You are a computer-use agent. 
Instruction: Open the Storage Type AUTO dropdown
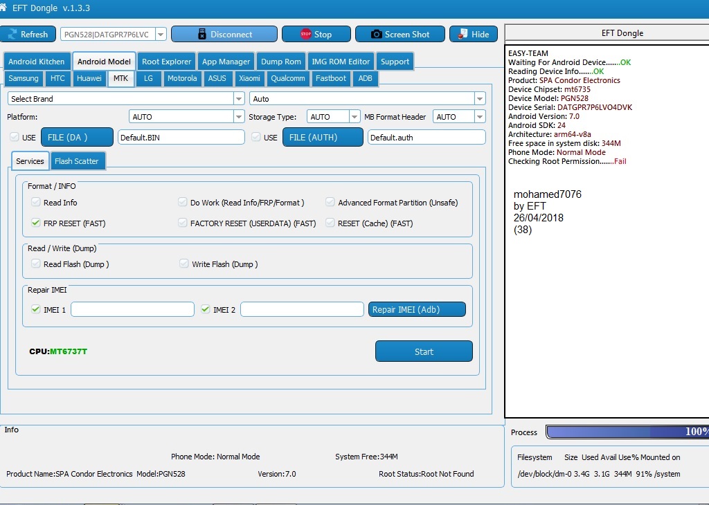355,116
